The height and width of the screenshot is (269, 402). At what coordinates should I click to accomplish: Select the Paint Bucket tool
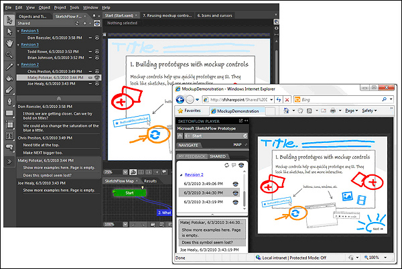coord(9,78)
